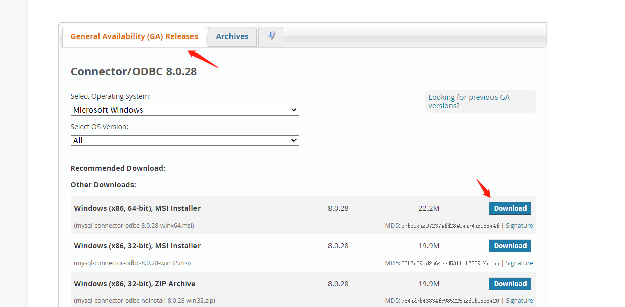Select filename mysql-connector-odbc-noinstall-8.0.28-win32.zip
The image size is (625, 307).
coord(145,301)
